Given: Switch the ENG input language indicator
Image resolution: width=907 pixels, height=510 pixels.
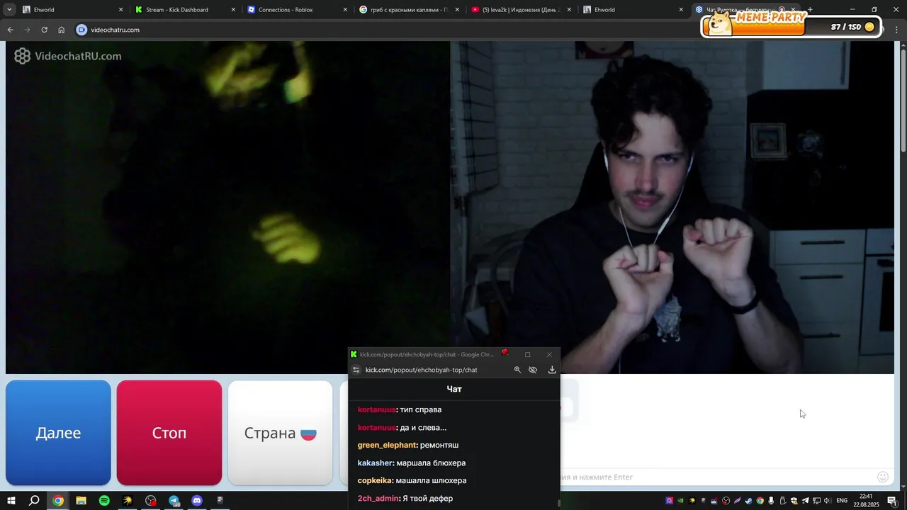Looking at the screenshot, I should (842, 501).
